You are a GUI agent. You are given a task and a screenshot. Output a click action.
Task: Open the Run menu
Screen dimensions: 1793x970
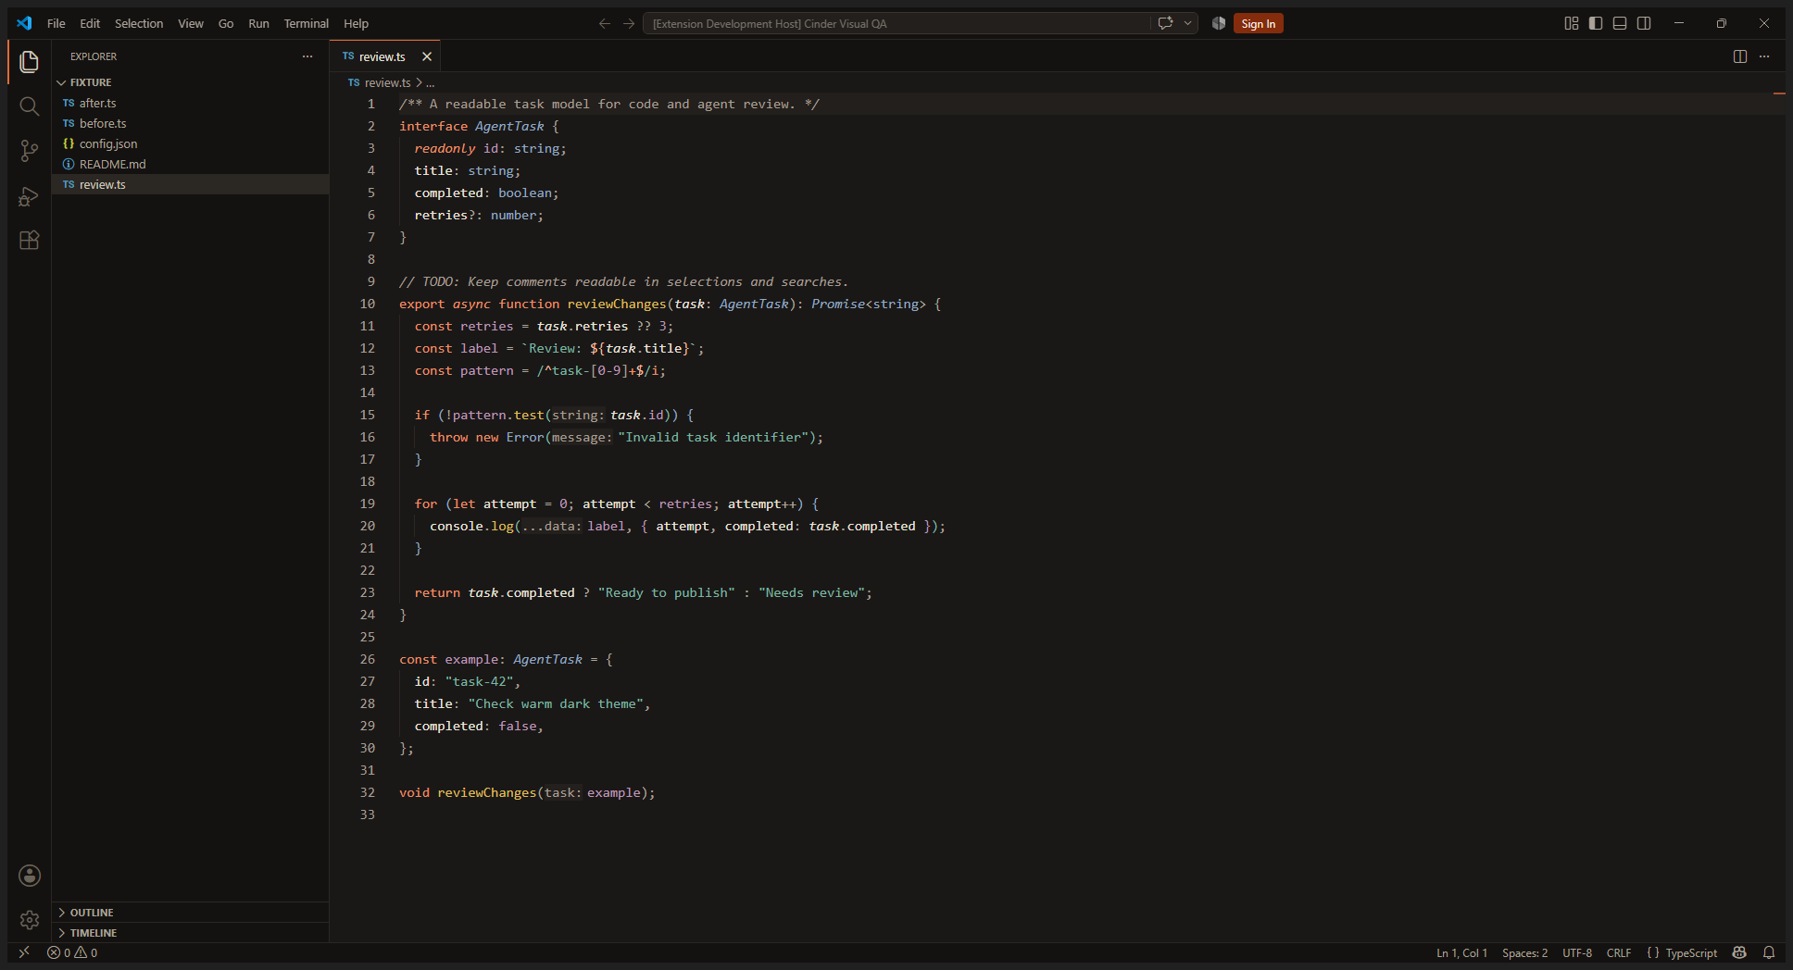259,23
